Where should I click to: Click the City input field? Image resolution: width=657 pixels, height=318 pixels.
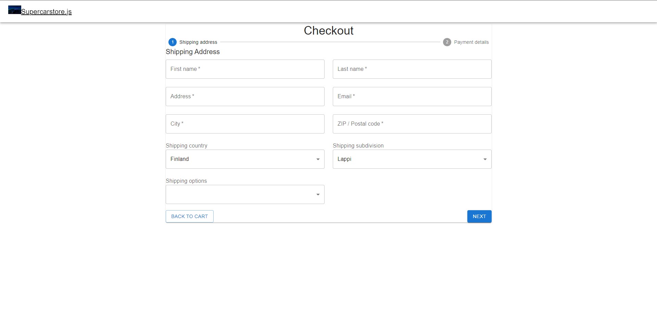click(245, 124)
